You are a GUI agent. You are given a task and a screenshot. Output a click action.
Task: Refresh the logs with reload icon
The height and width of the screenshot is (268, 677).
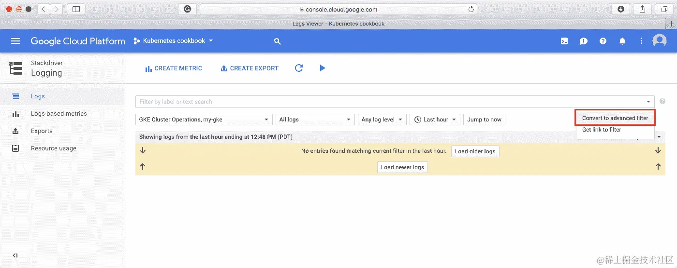[x=299, y=68]
